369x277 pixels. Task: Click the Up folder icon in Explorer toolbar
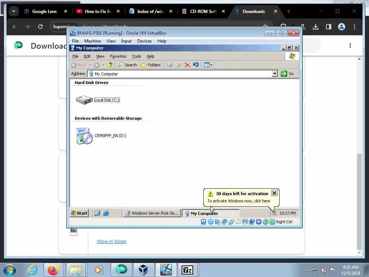[x=110, y=65]
